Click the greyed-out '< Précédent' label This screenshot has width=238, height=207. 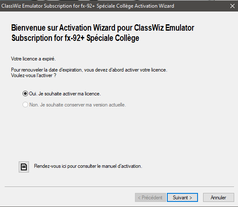(x=150, y=198)
